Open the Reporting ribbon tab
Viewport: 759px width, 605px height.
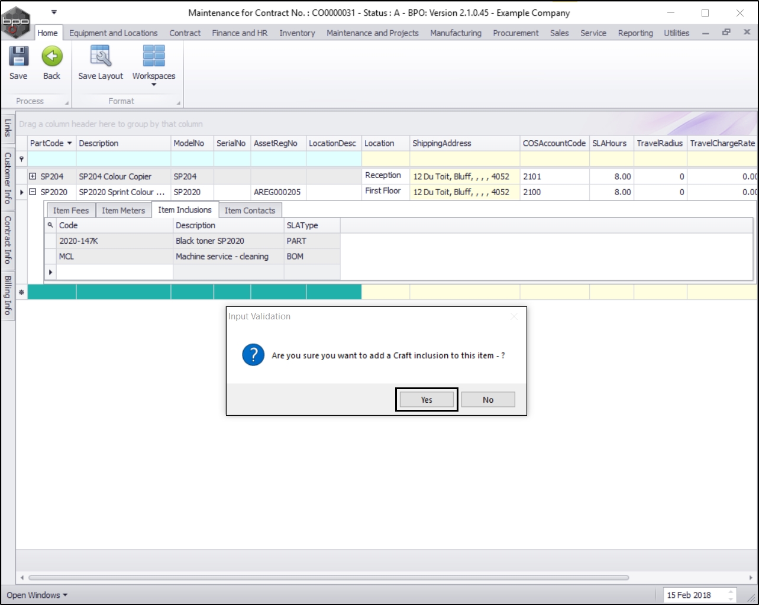coord(635,33)
